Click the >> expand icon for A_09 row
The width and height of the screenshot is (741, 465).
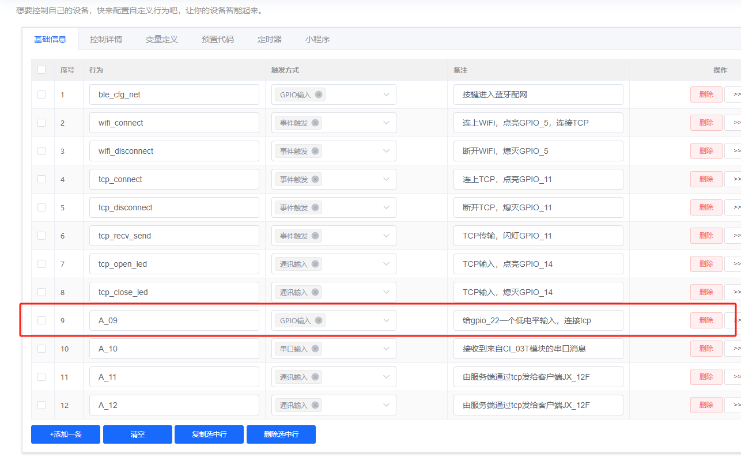tap(738, 320)
